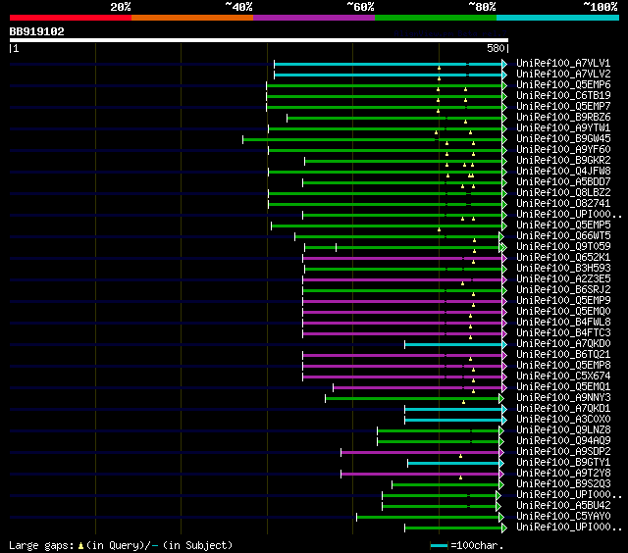The width and height of the screenshot is (628, 553).
Task: Click the green alignment bar for C5YAY0
Action: coord(428,518)
